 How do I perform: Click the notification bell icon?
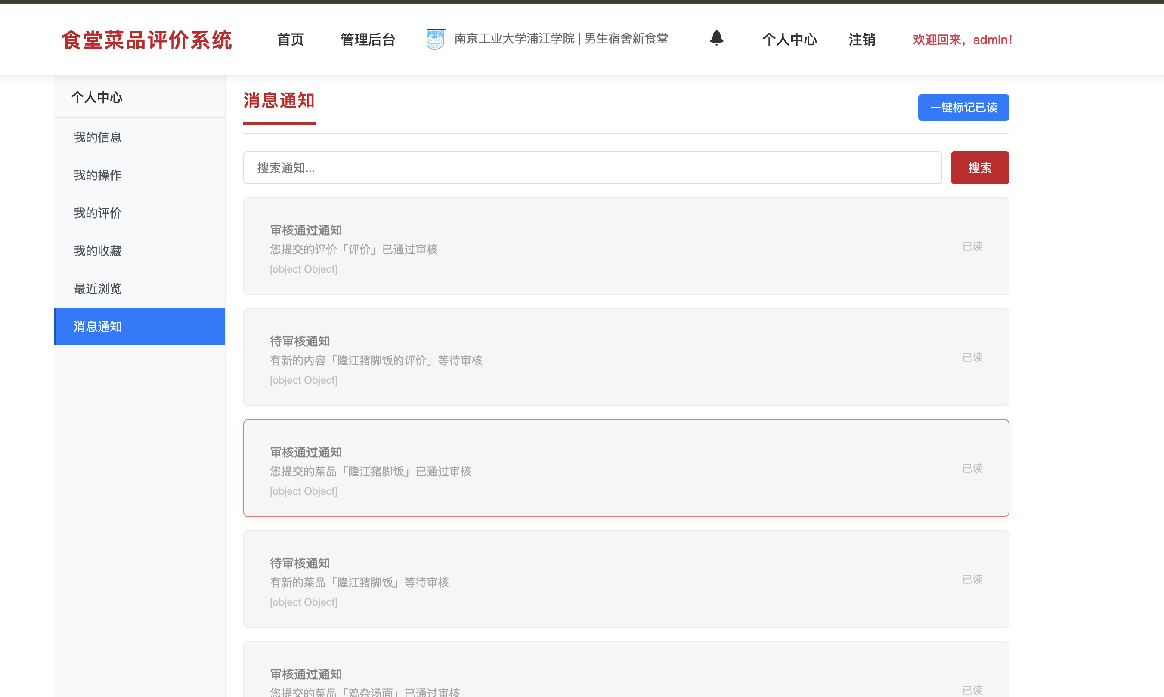tap(716, 38)
